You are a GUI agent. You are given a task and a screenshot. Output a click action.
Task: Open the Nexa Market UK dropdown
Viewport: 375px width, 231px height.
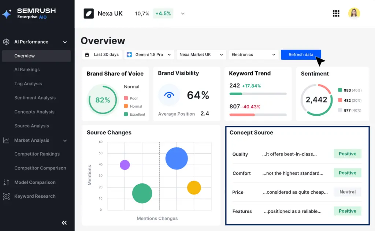201,54
